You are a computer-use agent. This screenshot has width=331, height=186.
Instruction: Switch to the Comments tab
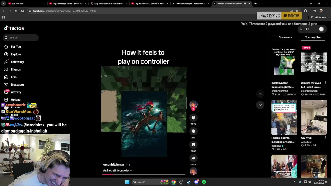(285, 37)
